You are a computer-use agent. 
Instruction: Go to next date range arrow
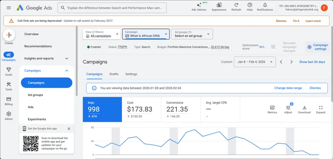(x=292, y=62)
